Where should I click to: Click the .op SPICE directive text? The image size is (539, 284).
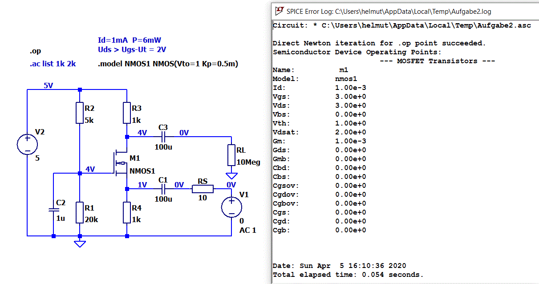pyautogui.click(x=35, y=51)
